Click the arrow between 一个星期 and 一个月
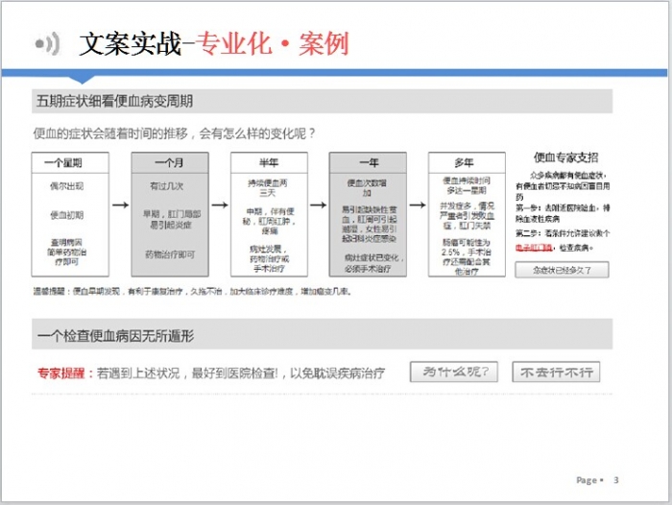The image size is (672, 505). [x=120, y=204]
